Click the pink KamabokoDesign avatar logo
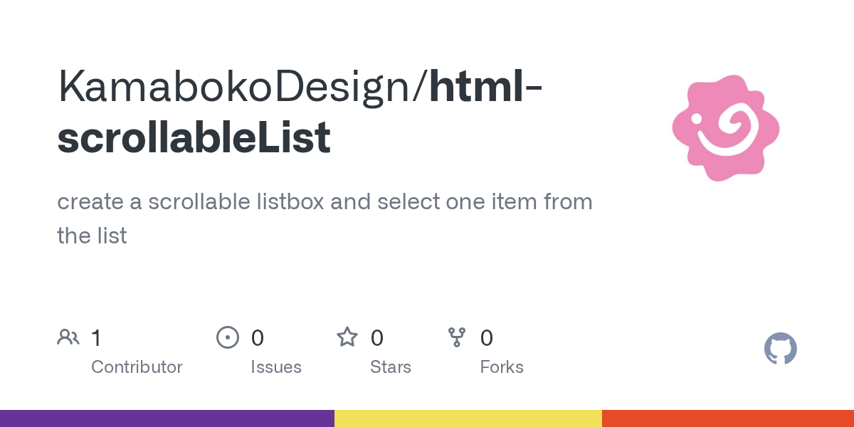The height and width of the screenshot is (427, 854). point(726,128)
